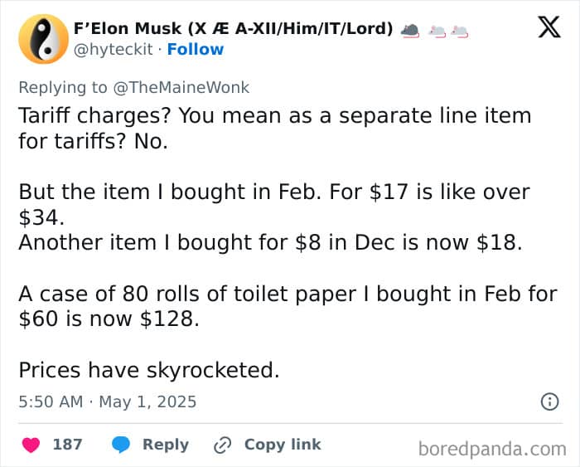Click the toilet paper price paragraph
This screenshot has height=467, width=580.
coord(288,306)
